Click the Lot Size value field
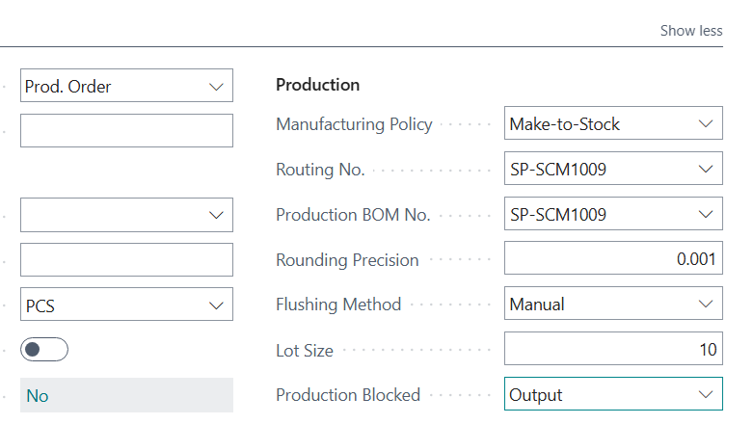Screen dimensions: 752x424 tap(613, 350)
